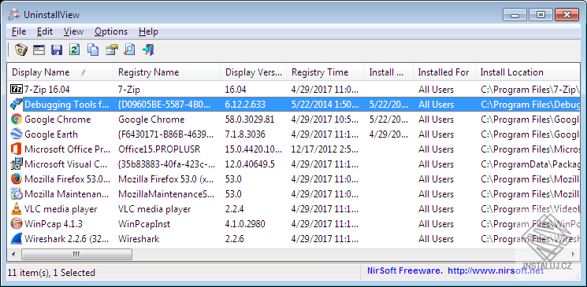The width and height of the screenshot is (587, 287).
Task: Click the Wireshark fin icon
Action: 17,239
